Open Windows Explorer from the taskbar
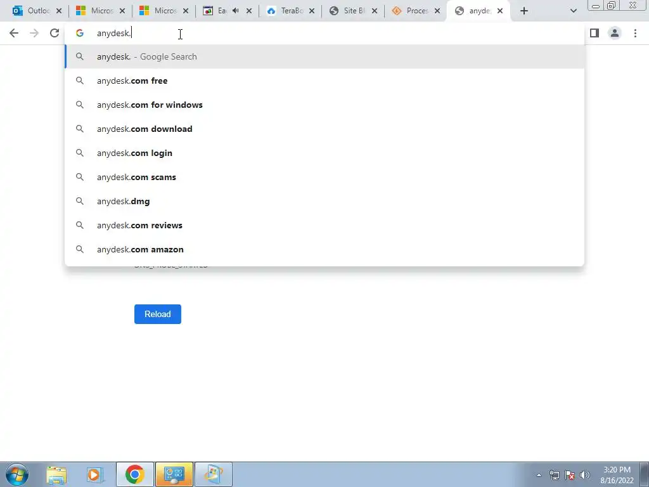 56,474
